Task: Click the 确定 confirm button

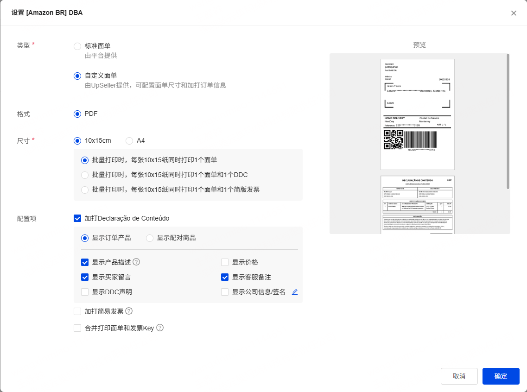Action: 501,376
